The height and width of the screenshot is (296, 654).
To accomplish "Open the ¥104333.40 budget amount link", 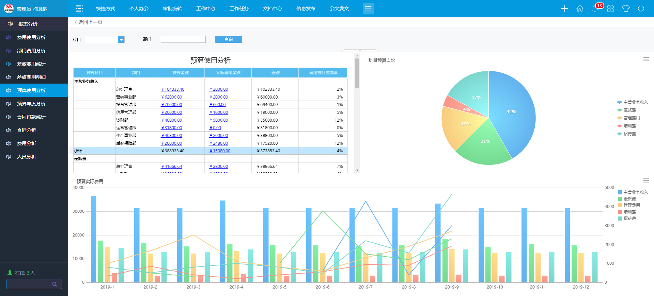I will [x=173, y=89].
